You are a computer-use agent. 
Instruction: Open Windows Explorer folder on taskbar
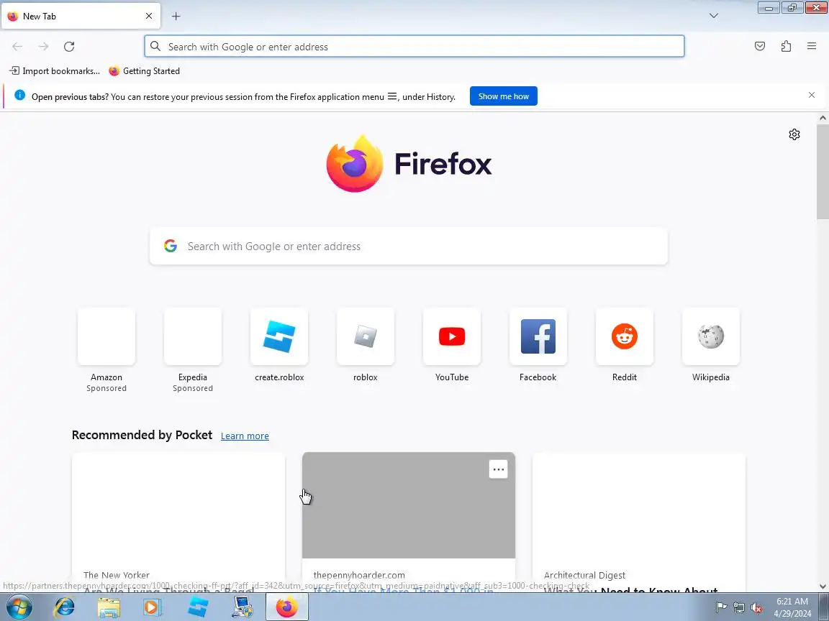point(109,607)
